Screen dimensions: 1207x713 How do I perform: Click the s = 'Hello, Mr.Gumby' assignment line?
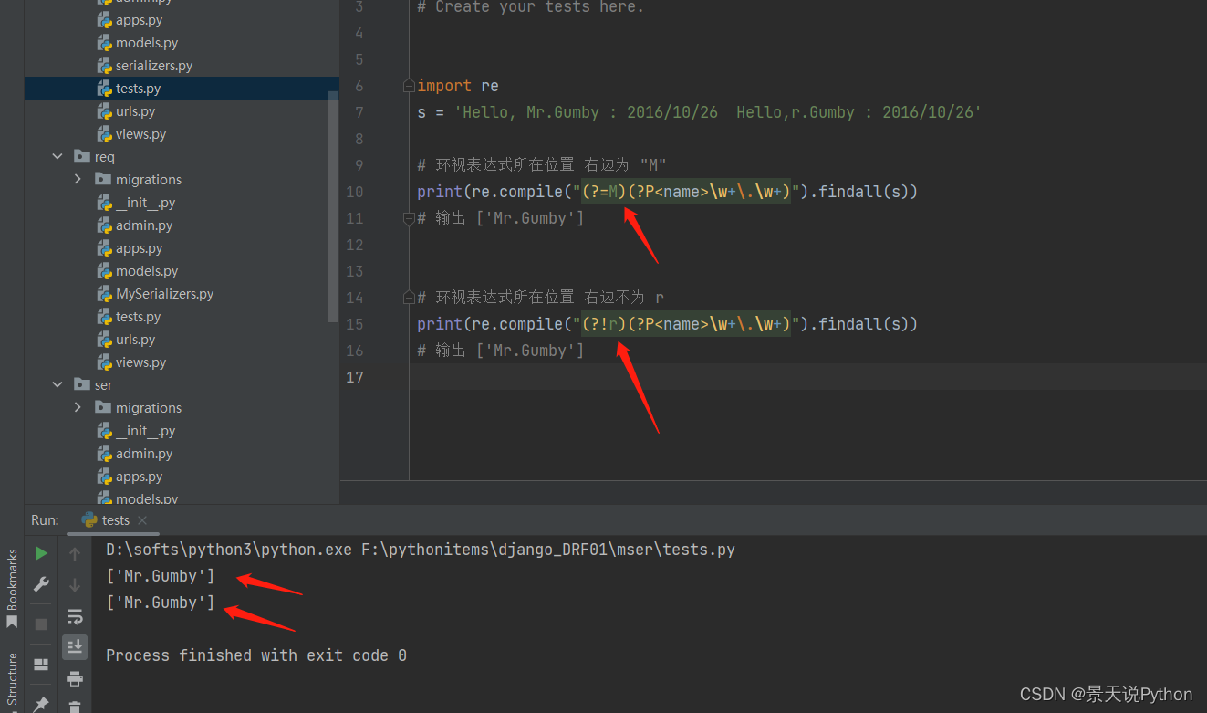[699, 112]
